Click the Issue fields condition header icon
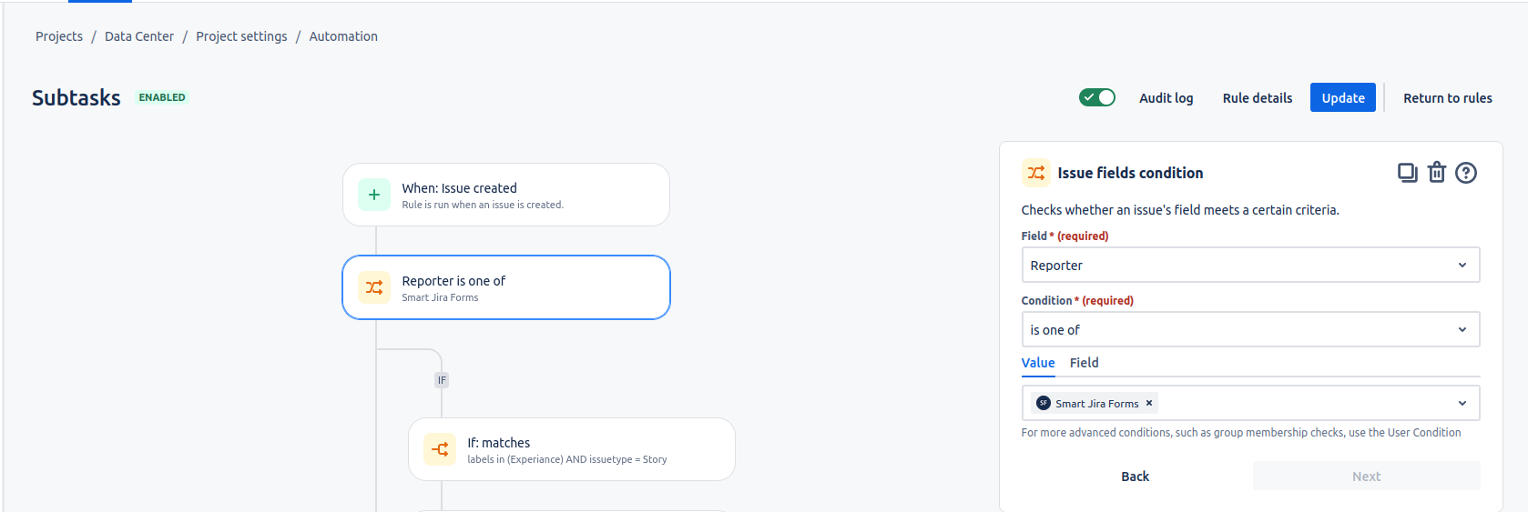Image resolution: width=1528 pixels, height=512 pixels. (1036, 173)
